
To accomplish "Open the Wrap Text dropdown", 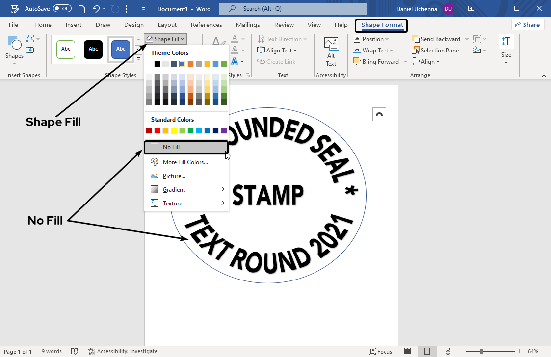I will click(374, 50).
